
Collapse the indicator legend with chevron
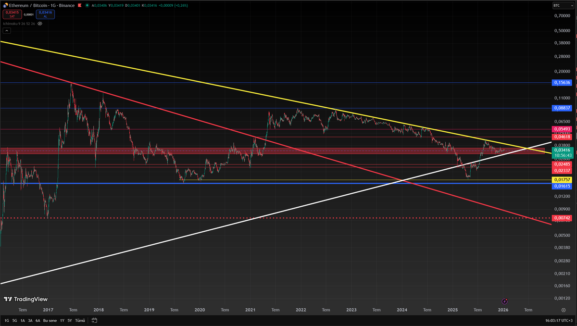(7, 31)
